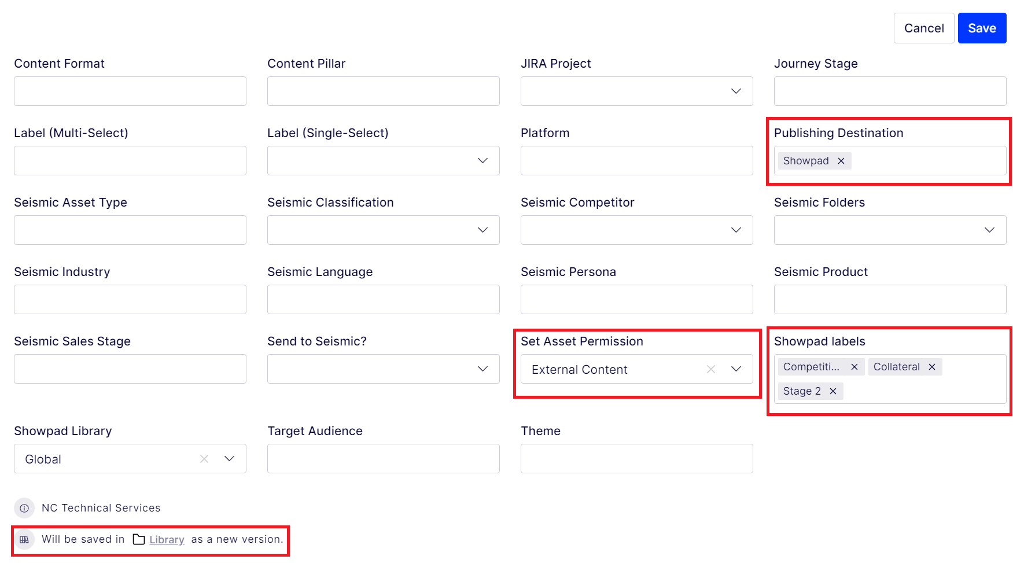Focus the Target Audience input field
This screenshot has width=1013, height=563.
[x=384, y=459]
